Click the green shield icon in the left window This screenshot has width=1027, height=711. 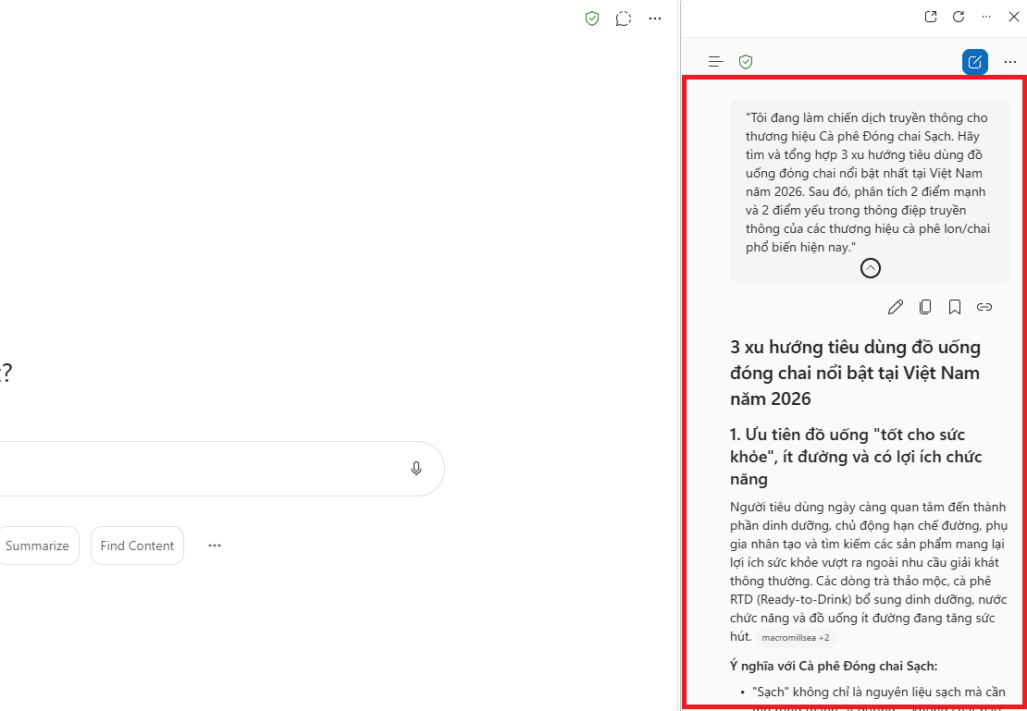click(592, 19)
